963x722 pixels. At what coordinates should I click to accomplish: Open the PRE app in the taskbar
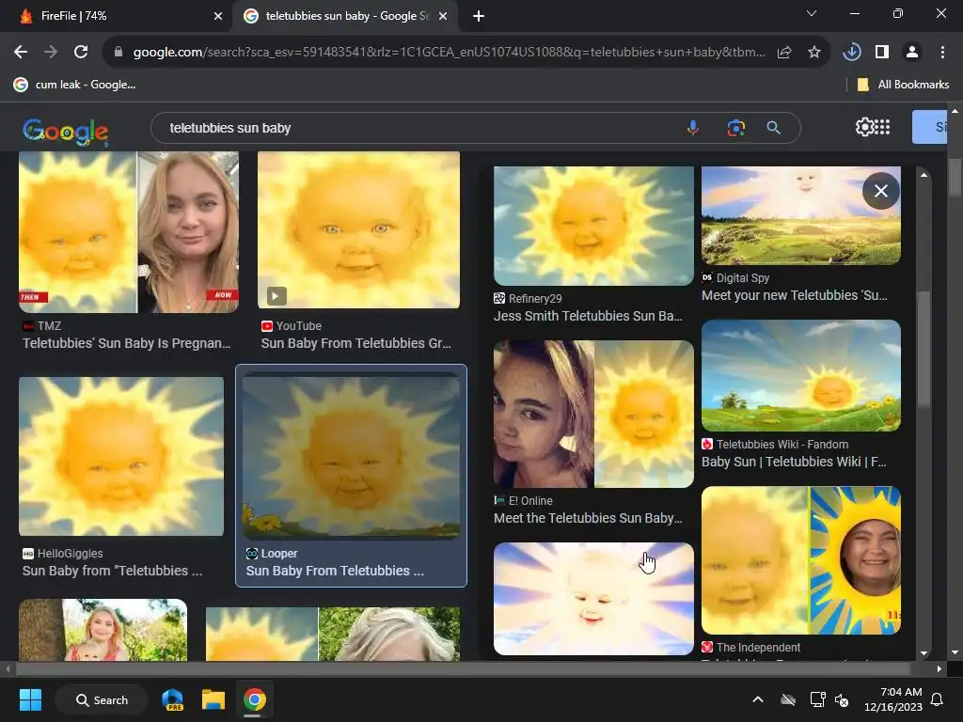click(x=173, y=699)
